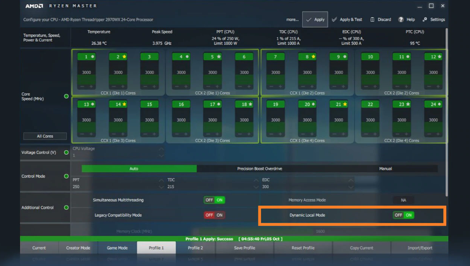
Task: Switch to Creator Mode tab
Action: pos(78,248)
